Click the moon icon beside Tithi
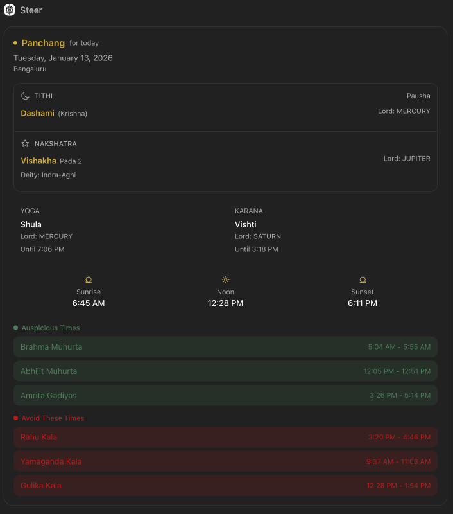This screenshot has height=514, width=453. [x=25, y=96]
